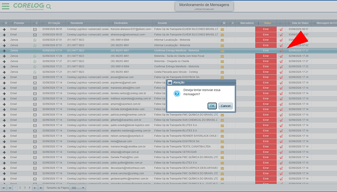Open details arrow for gestaoexpofmc@marimex.com.br row

(x=4, y=179)
